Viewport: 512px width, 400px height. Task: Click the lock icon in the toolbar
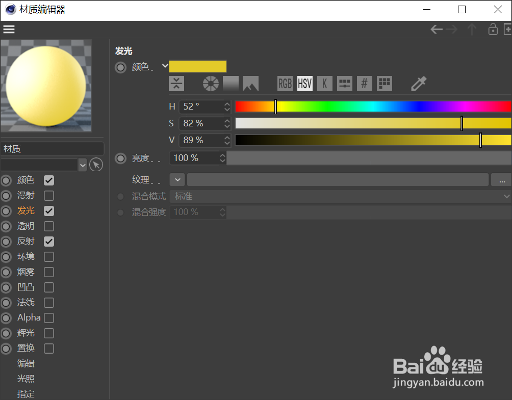coord(493,29)
